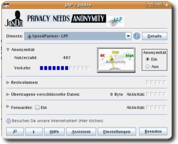Turn anonymity off with Aus radio

click(148, 67)
